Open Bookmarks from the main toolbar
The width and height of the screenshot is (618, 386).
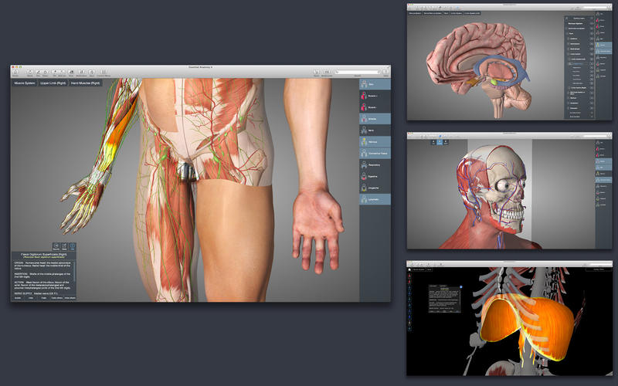point(82,72)
